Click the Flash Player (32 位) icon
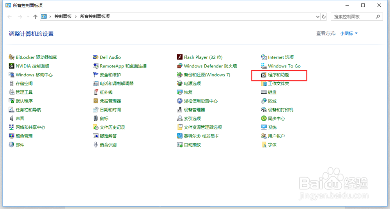Image resolution: width=390 pixels, height=209 pixels. 179,57
